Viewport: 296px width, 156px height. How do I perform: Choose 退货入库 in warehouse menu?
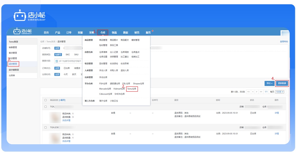(125, 70)
